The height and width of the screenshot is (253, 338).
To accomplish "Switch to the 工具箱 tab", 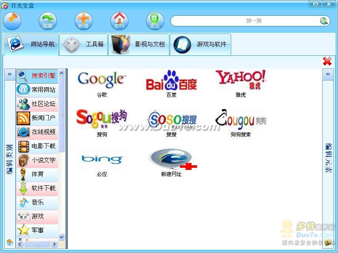I will [x=83, y=44].
